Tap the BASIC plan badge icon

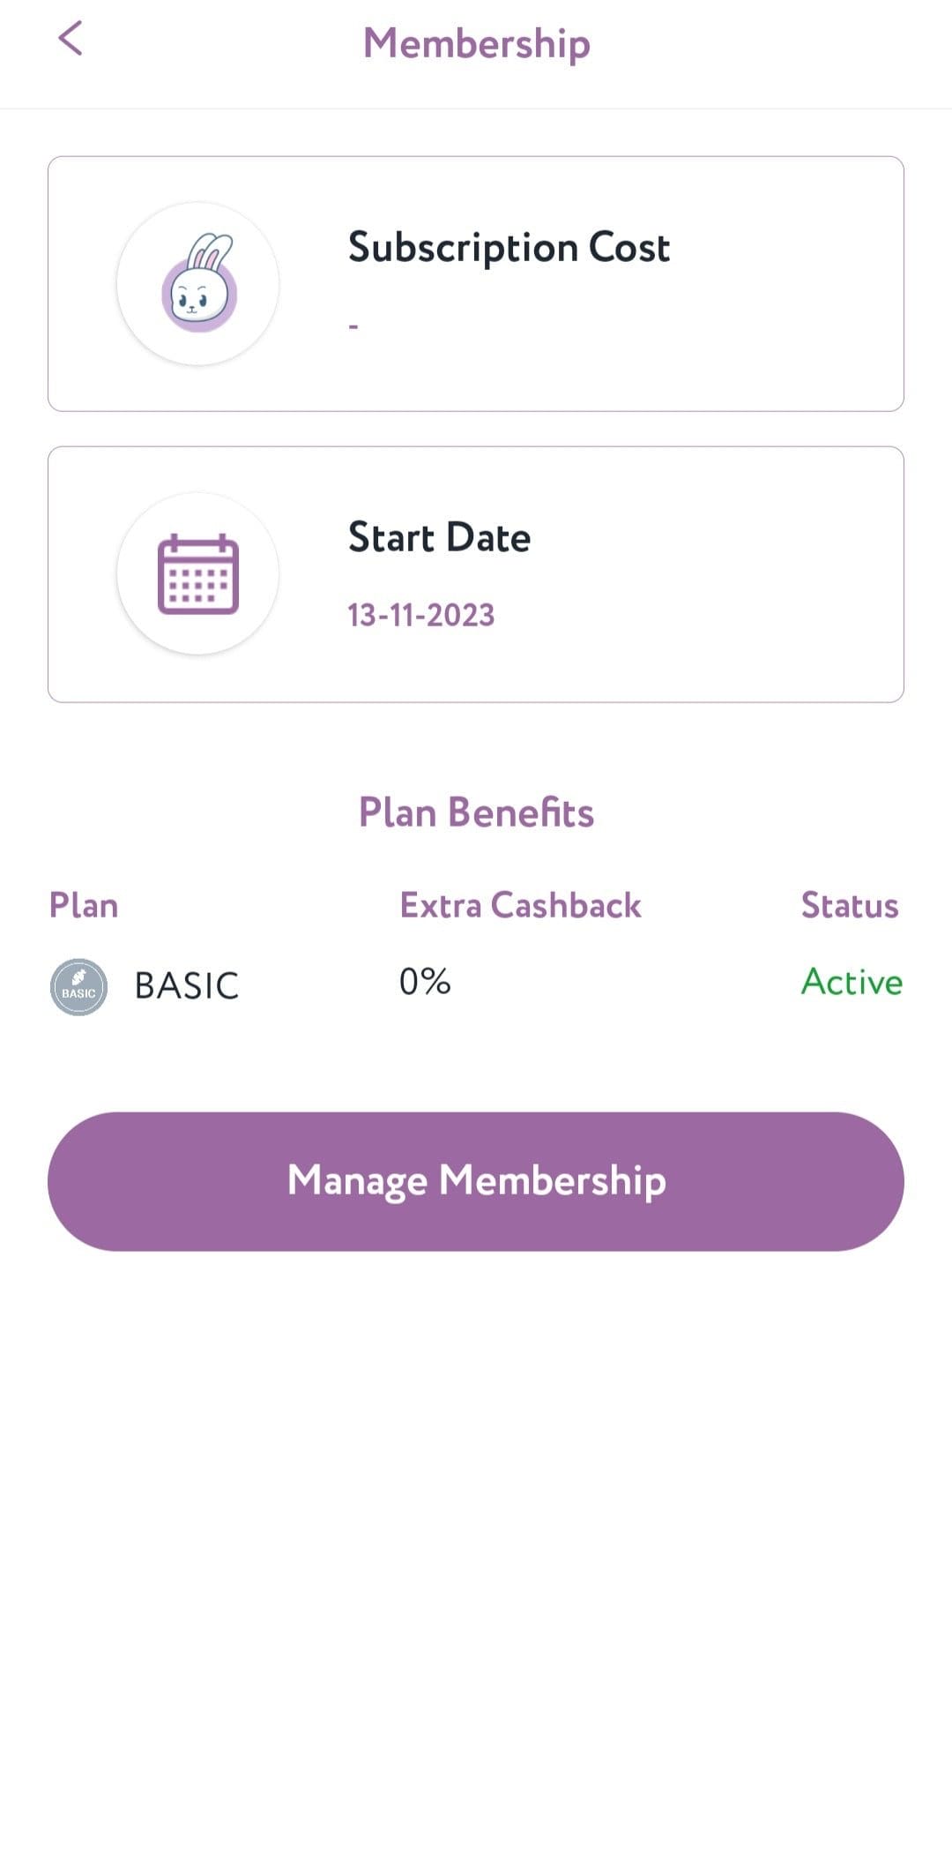tap(78, 986)
